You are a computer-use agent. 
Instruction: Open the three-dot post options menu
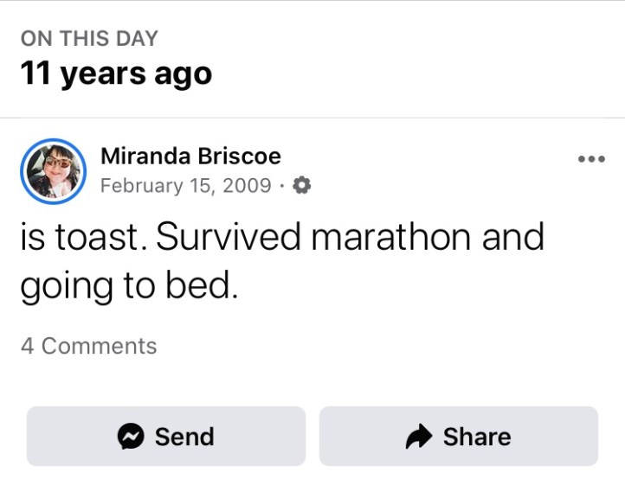591,159
